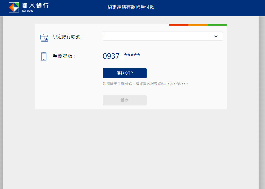Click the greyed 綁定 button
Screen dimensions: 265x189
coord(125,101)
